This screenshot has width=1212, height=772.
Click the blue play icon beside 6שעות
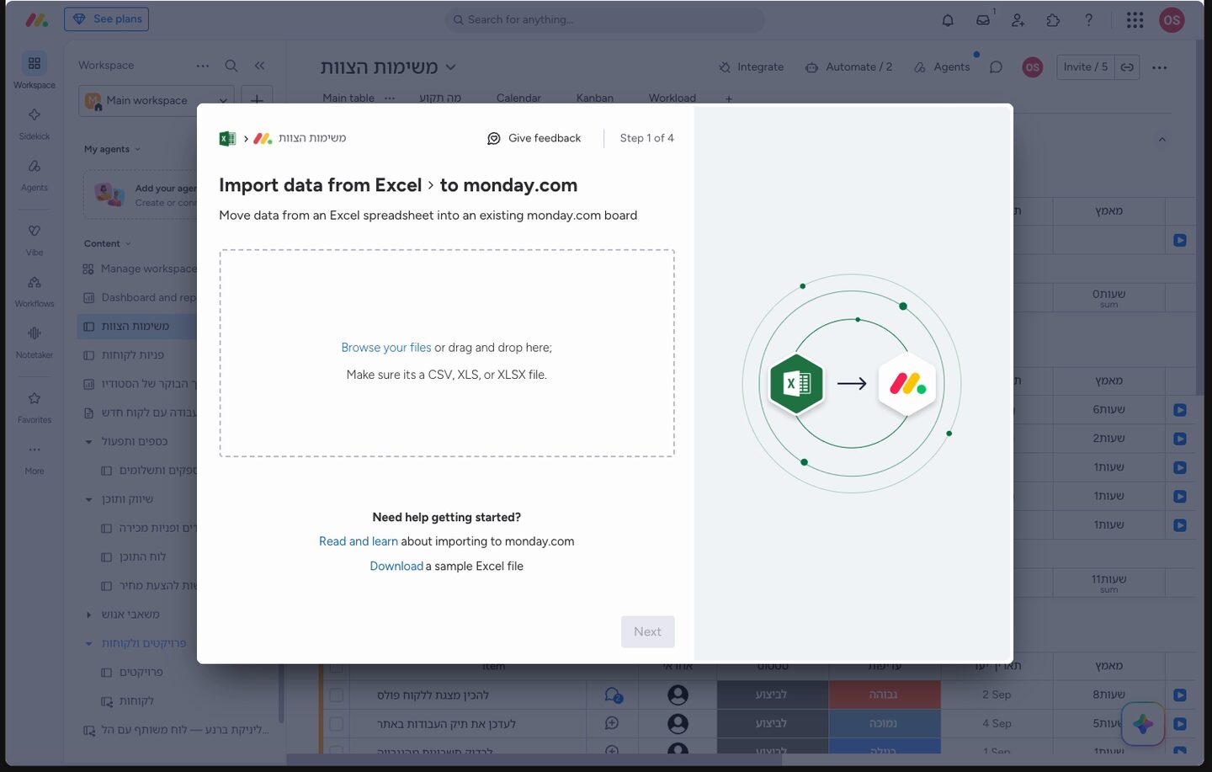pyautogui.click(x=1180, y=410)
